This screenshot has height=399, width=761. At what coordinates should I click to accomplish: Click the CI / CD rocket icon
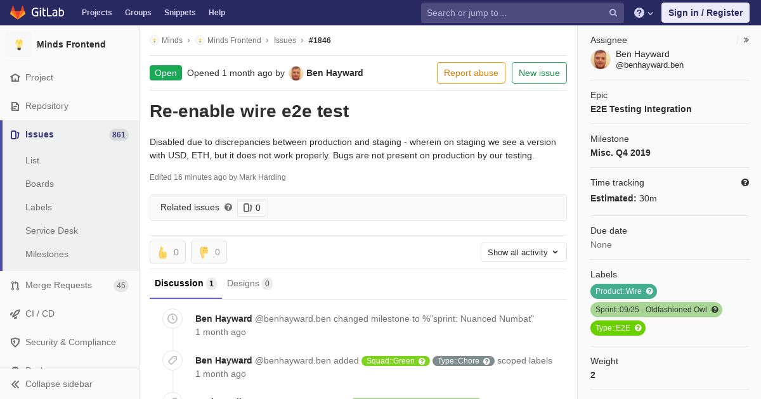(15, 313)
